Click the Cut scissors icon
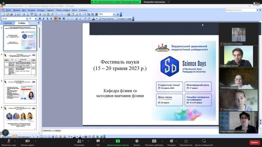 click(x=40, y=14)
